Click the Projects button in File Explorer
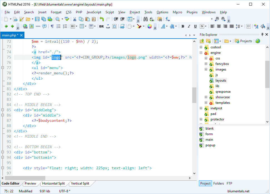The image size is (270, 194). coord(243,41)
